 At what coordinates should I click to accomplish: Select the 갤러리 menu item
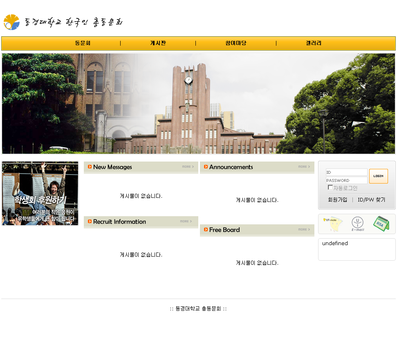[314, 43]
